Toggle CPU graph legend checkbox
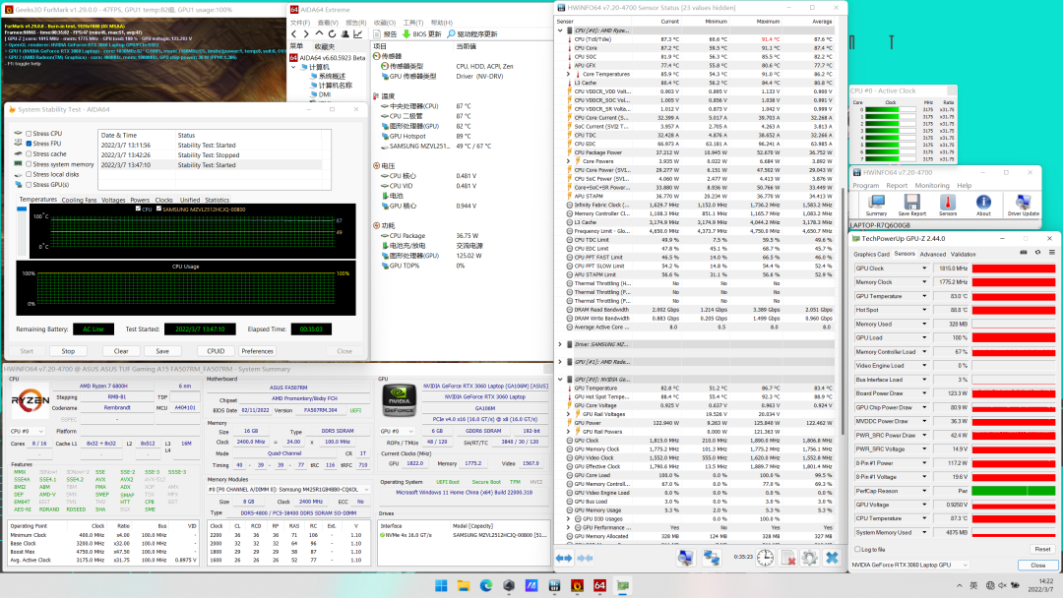This screenshot has height=598, width=1063. point(139,209)
